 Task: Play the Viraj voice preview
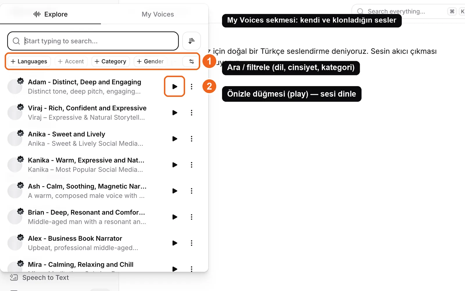[175, 113]
